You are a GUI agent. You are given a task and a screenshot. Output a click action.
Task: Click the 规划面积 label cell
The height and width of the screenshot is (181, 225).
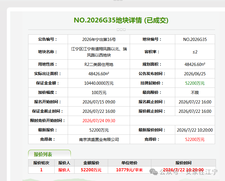click(152, 64)
